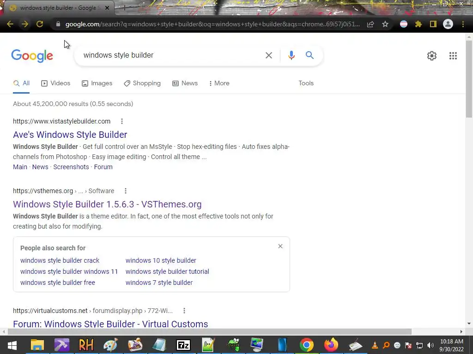Open the volume speaker tray icon
This screenshot has width=473, height=354.
pos(431,345)
